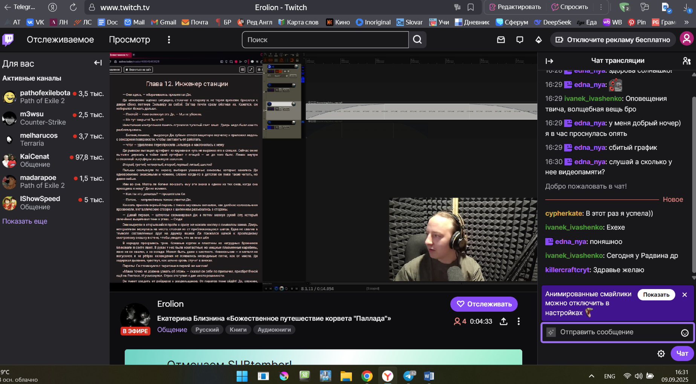Focus the 'Отправить сообщение' chat input
696x384 pixels.
pyautogui.click(x=618, y=332)
